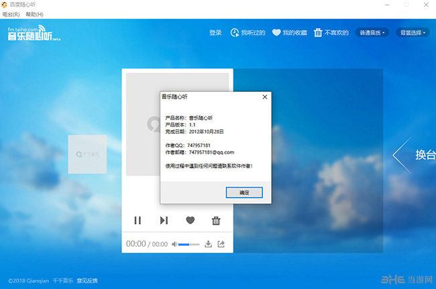
Task: Open the 电台(R) menu
Action: (11, 15)
